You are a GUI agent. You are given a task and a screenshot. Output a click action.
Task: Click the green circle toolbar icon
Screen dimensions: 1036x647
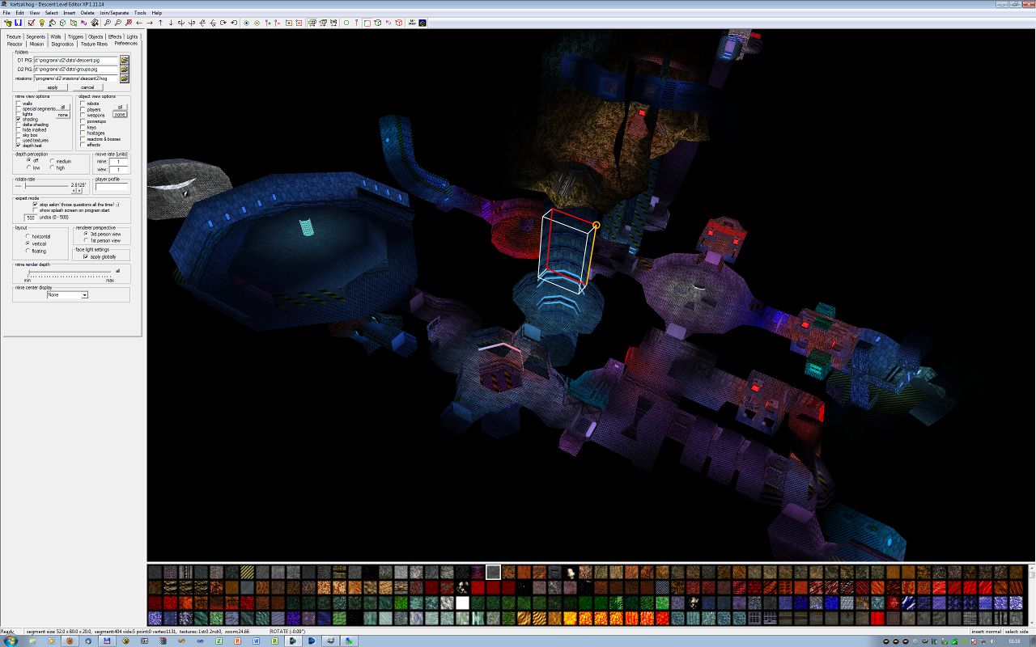pos(346,23)
